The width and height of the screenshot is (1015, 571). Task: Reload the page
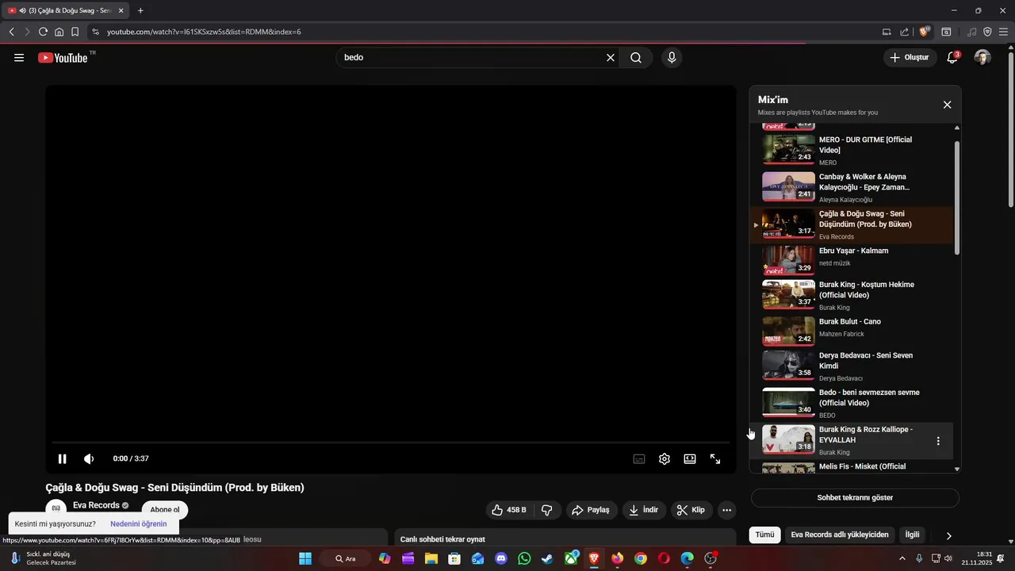click(x=43, y=32)
